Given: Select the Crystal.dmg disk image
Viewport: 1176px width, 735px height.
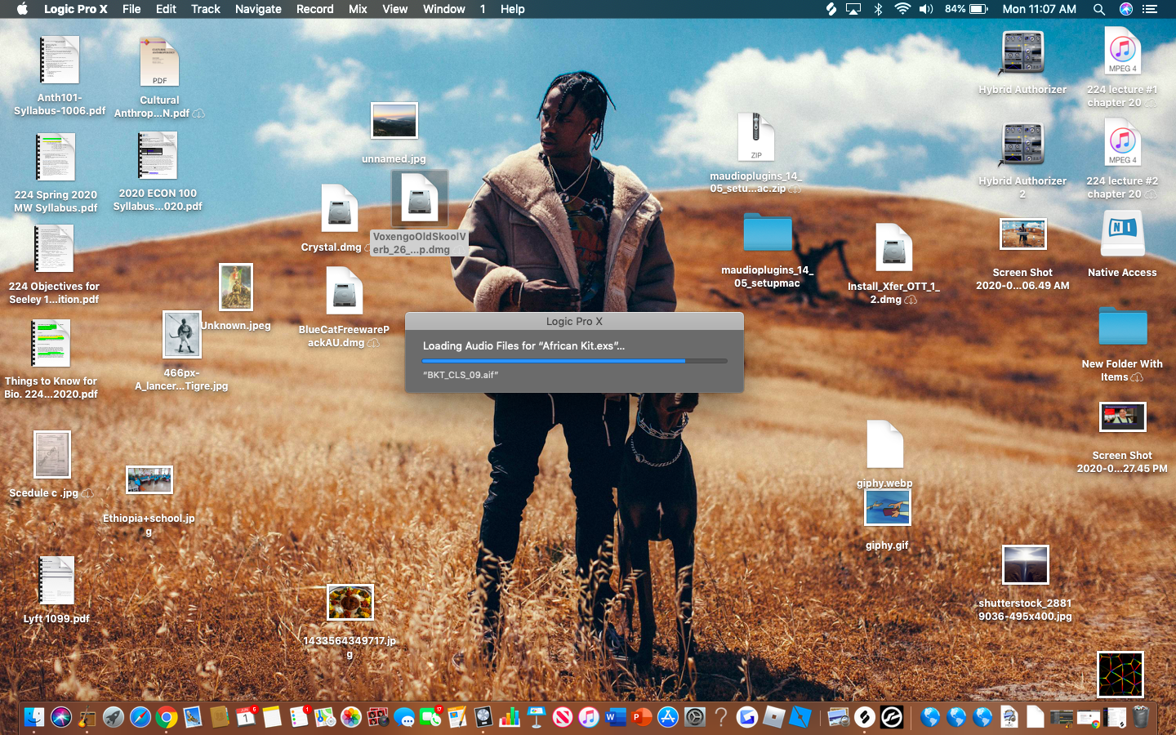Looking at the screenshot, I should point(340,208).
